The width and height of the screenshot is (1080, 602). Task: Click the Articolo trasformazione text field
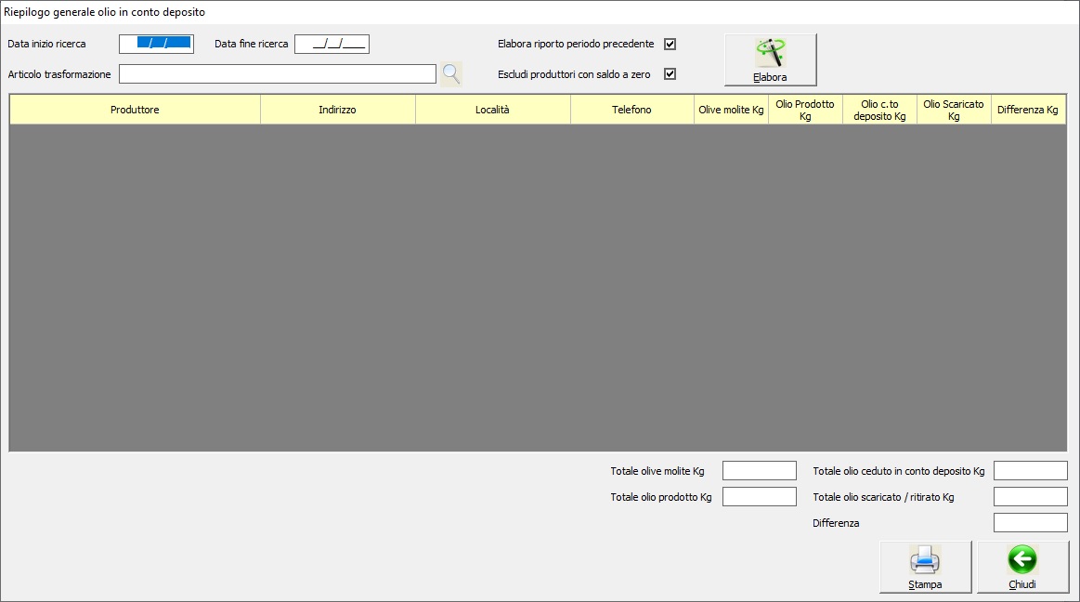[278, 73]
